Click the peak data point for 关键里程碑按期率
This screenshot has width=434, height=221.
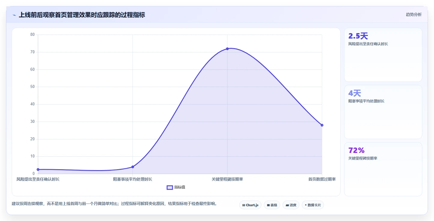[x=227, y=49]
